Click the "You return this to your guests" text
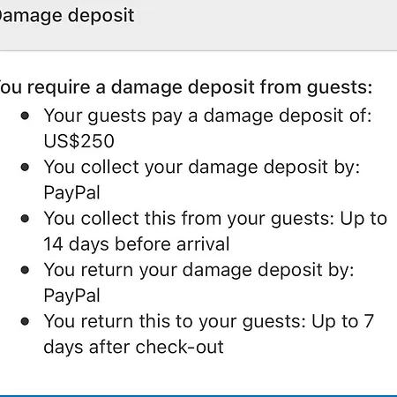This screenshot has width=397, height=397. (x=175, y=321)
